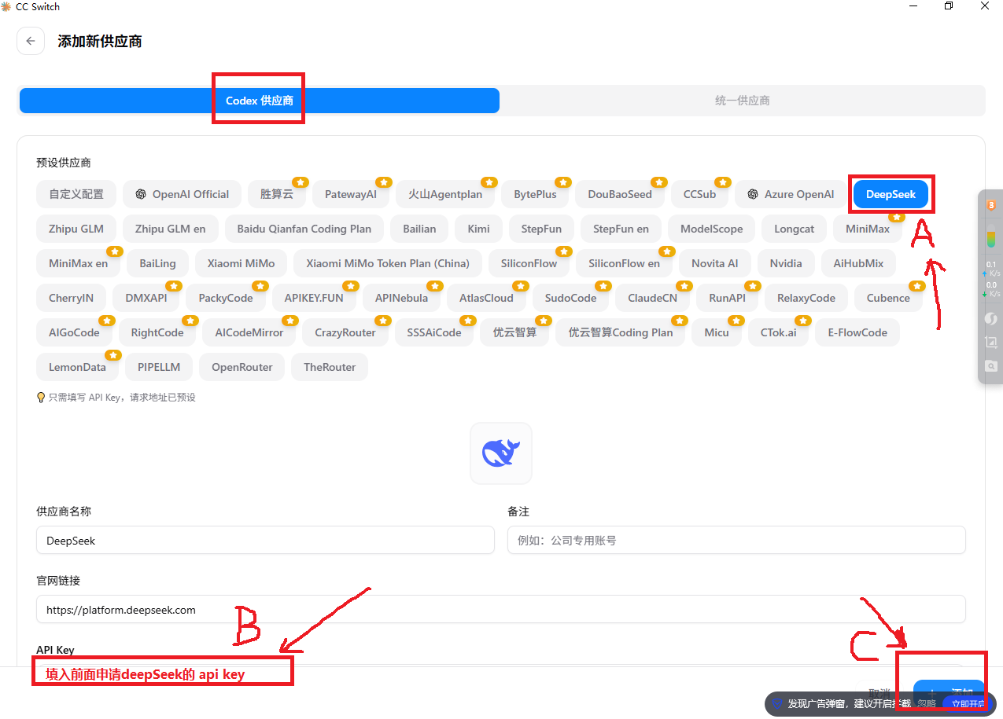1003x719 pixels.
Task: Choose the BytePlus provider preset
Action: tap(535, 194)
